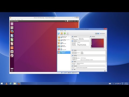Open the Machine menu in VirtualBox Manager
Viewport: 129px width, 97px height.
click(62, 31)
